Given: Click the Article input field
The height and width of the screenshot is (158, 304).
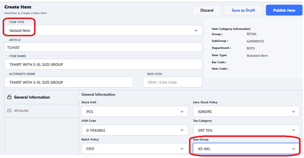Looking at the screenshot, I should pyautogui.click(x=103, y=47).
